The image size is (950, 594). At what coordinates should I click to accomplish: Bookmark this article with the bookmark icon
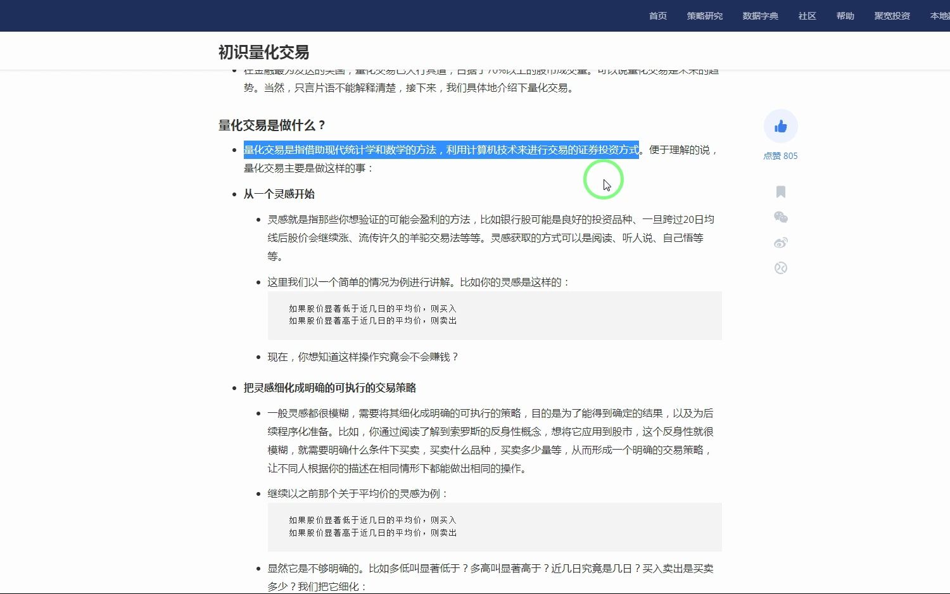click(x=780, y=192)
